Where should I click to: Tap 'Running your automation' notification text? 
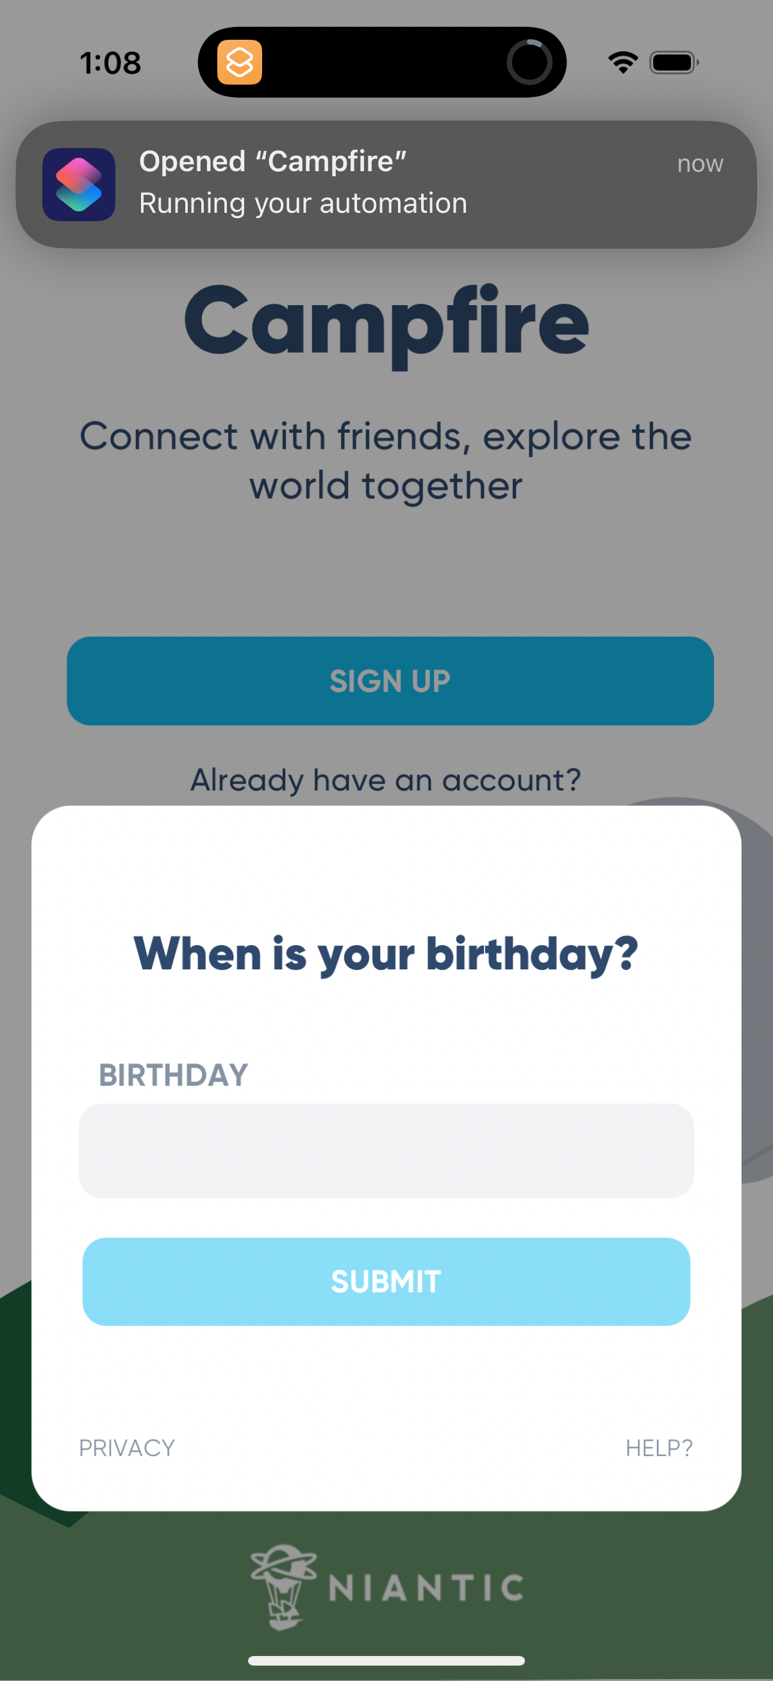coord(303,204)
